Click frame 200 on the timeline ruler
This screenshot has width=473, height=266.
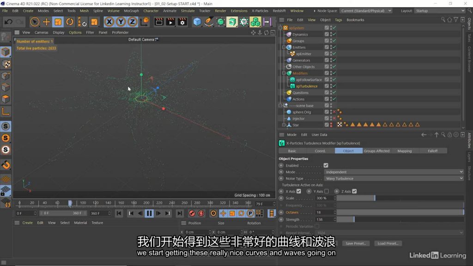(146, 203)
